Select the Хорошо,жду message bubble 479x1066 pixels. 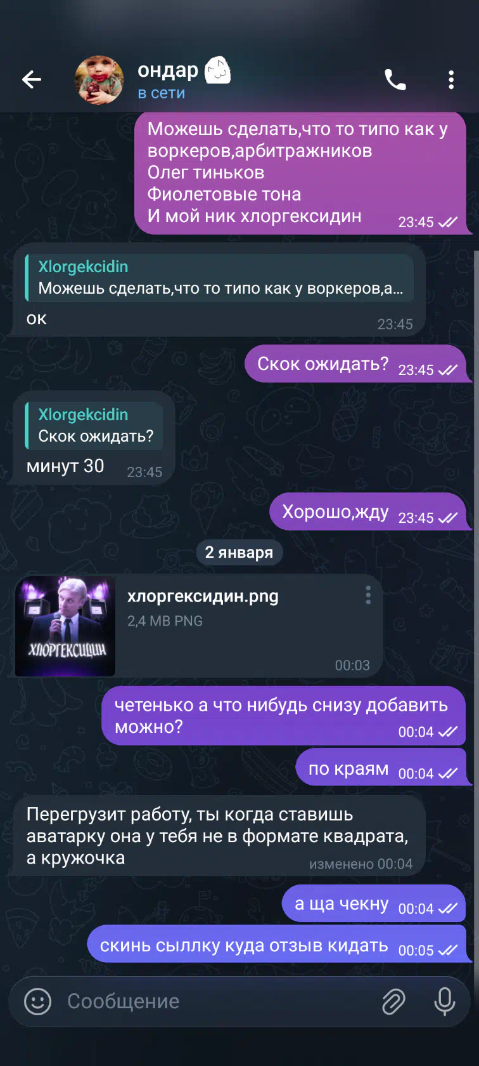click(367, 511)
